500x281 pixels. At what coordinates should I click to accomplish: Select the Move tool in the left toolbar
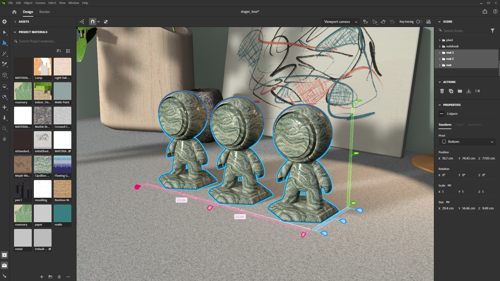[x=5, y=107]
